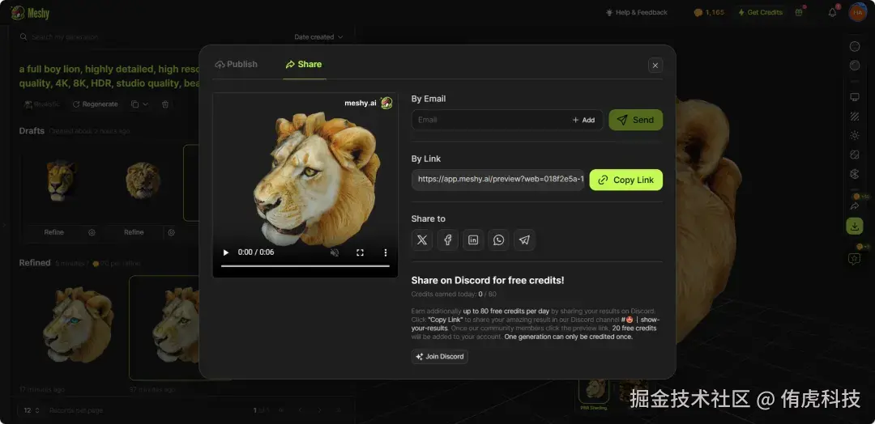This screenshot has height=424, width=875.
Task: Select the solid sphere shading icon
Action: 855,66
